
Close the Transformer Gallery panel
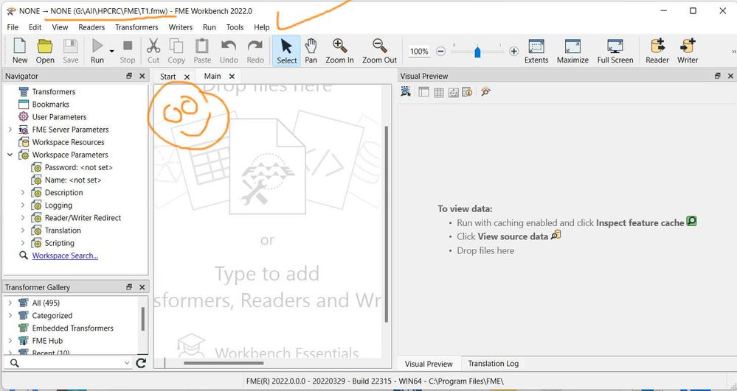[142, 286]
